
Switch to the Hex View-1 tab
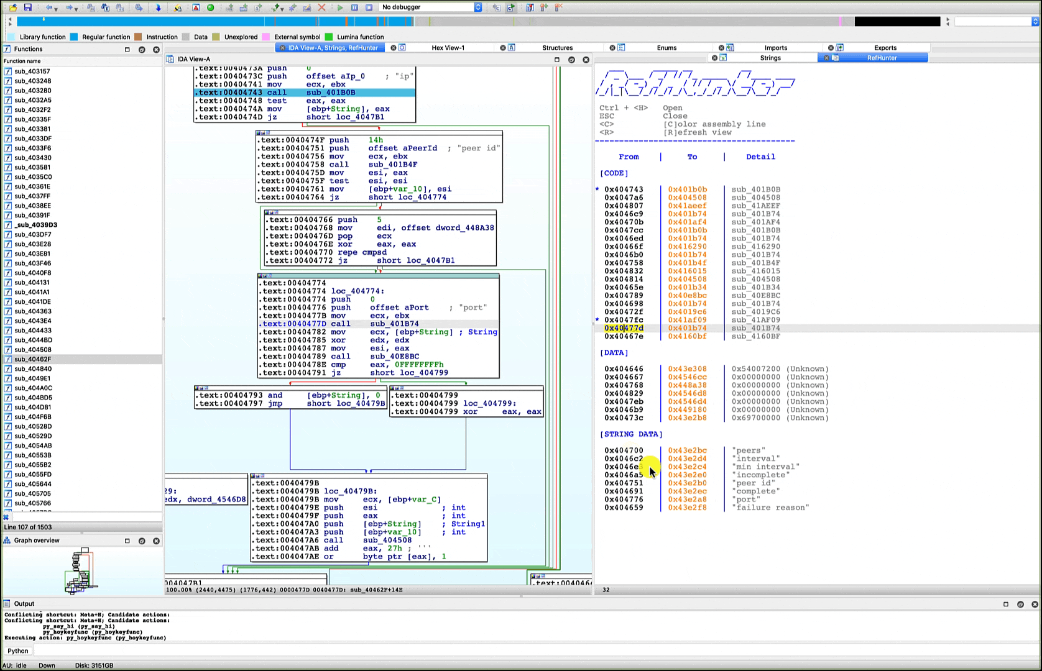click(448, 48)
